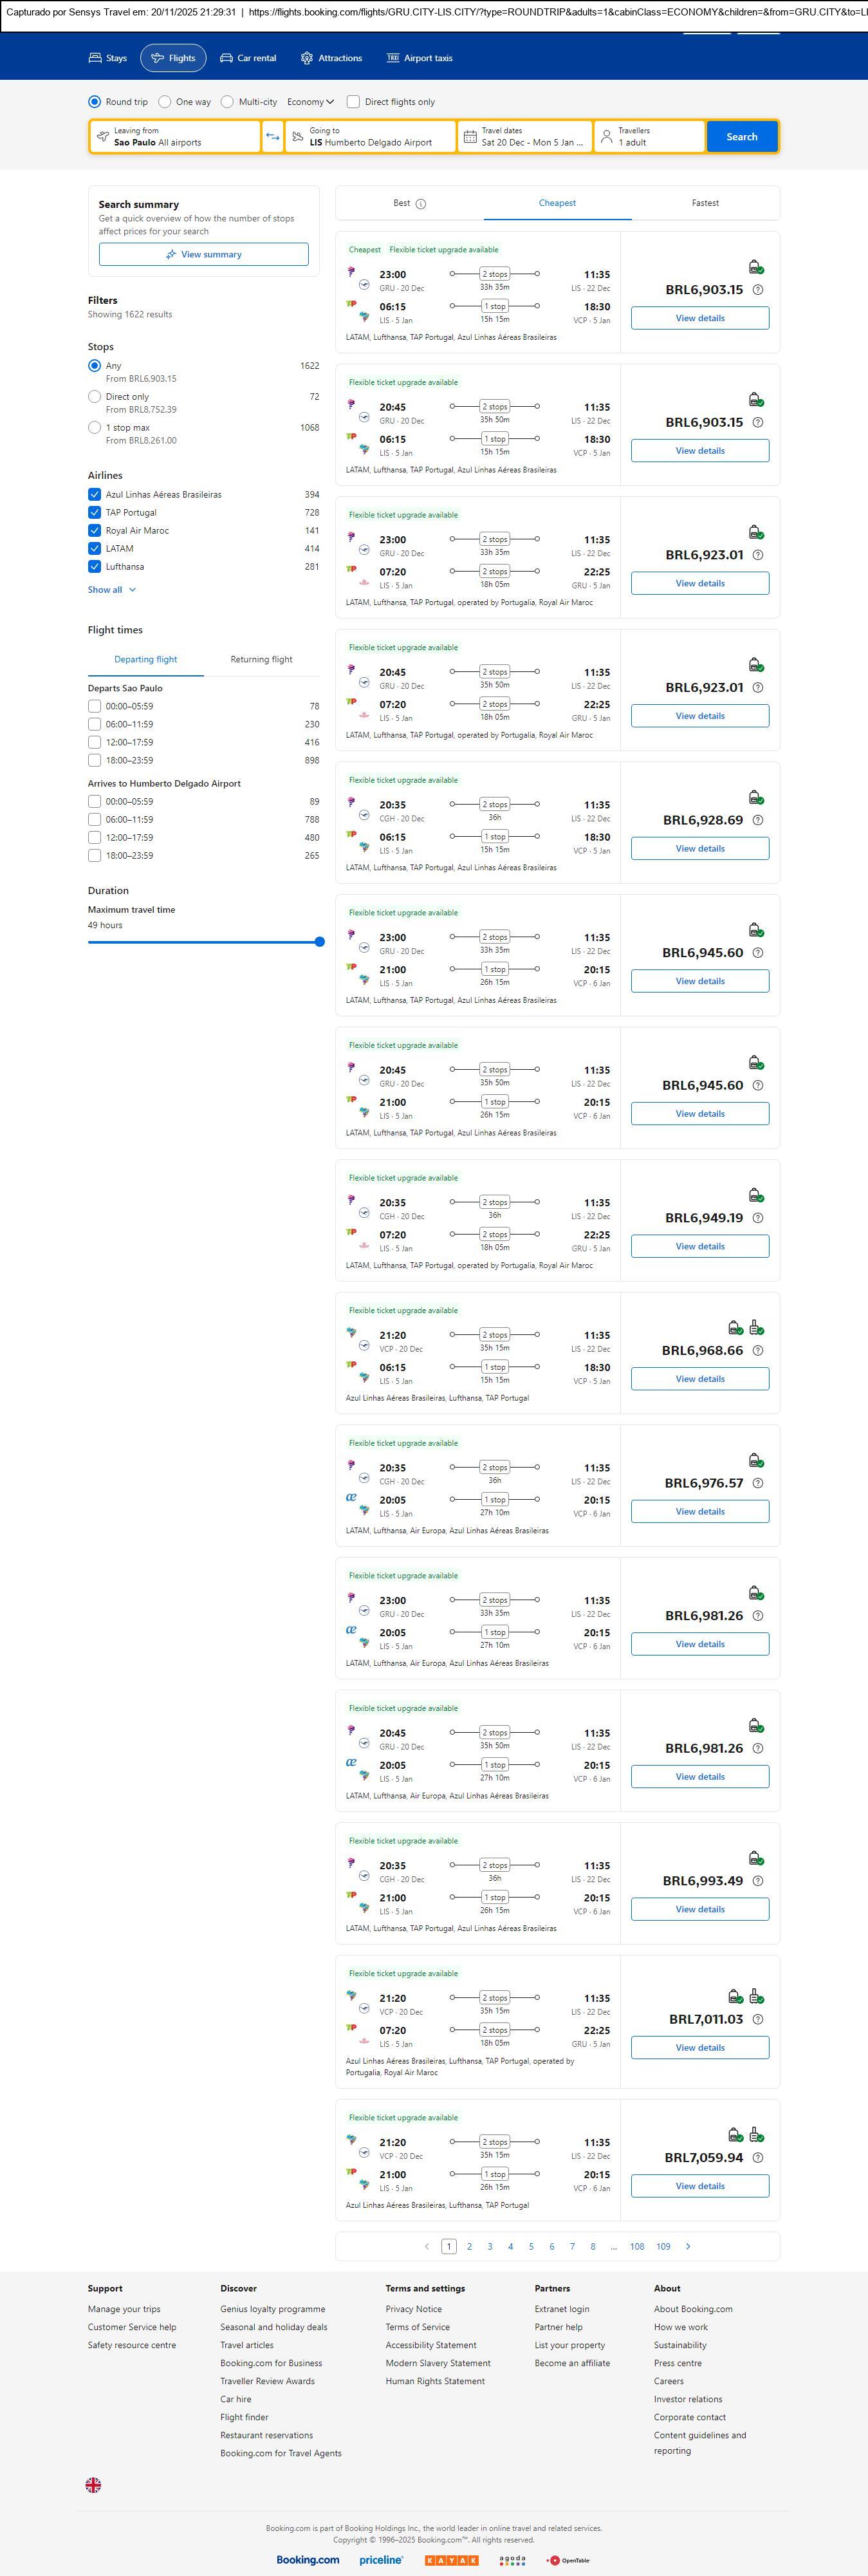Switch to the Returning flight tab
Image resolution: width=868 pixels, height=2576 pixels.
[x=261, y=660]
